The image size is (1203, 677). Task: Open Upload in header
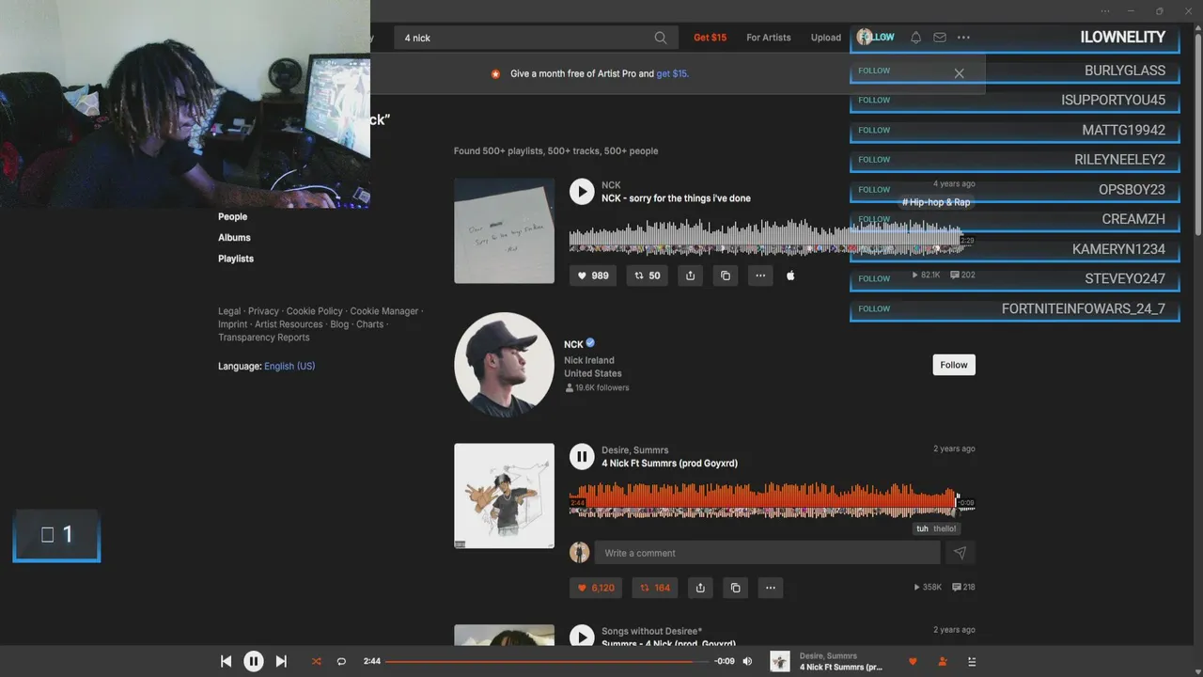pyautogui.click(x=826, y=38)
